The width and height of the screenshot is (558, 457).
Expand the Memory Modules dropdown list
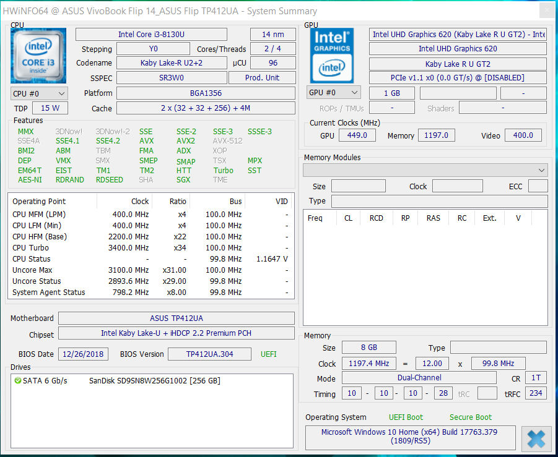[x=425, y=170]
